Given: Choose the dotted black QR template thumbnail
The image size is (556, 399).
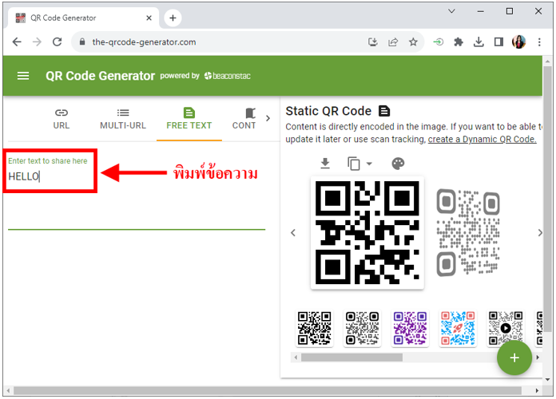Looking at the screenshot, I should click(x=362, y=328).
